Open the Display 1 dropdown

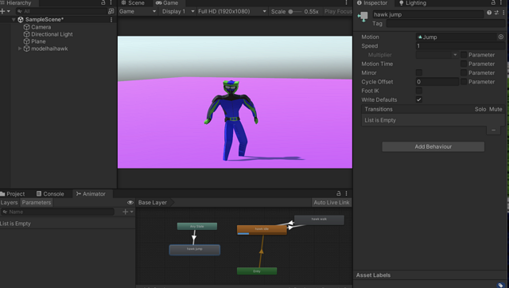point(178,11)
